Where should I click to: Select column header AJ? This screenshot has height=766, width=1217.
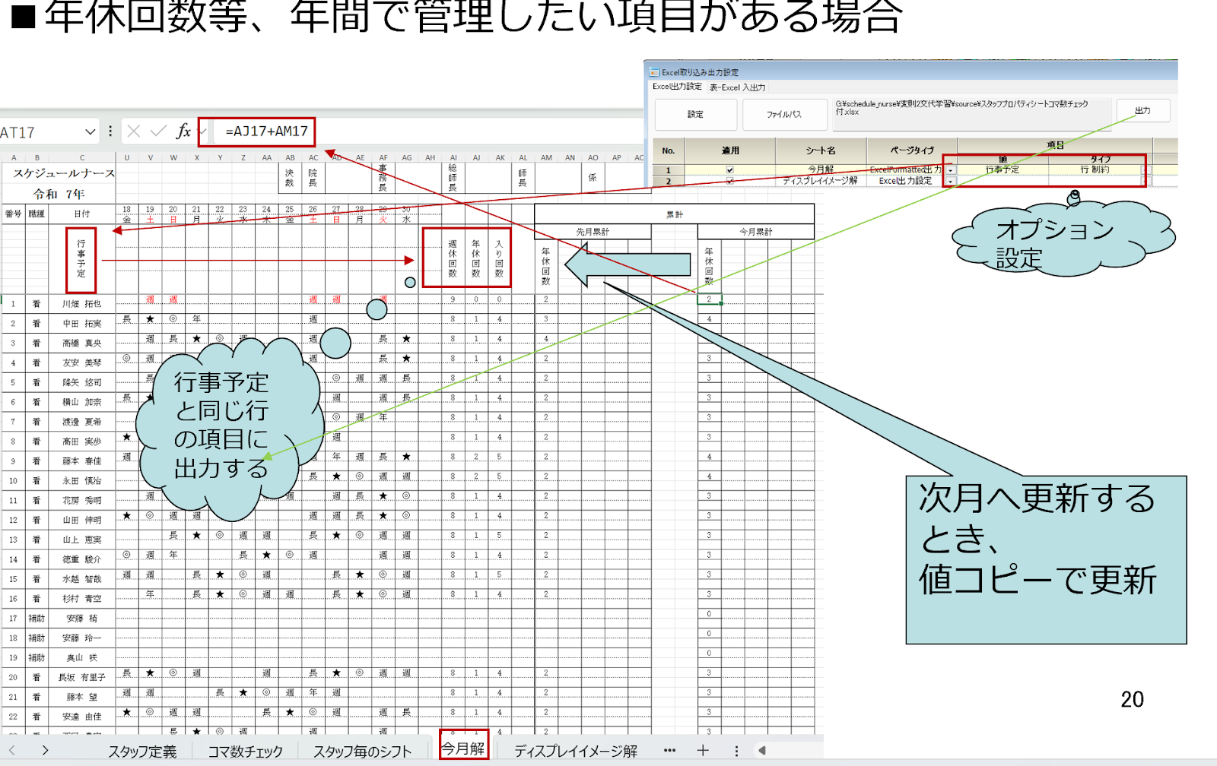tap(476, 158)
